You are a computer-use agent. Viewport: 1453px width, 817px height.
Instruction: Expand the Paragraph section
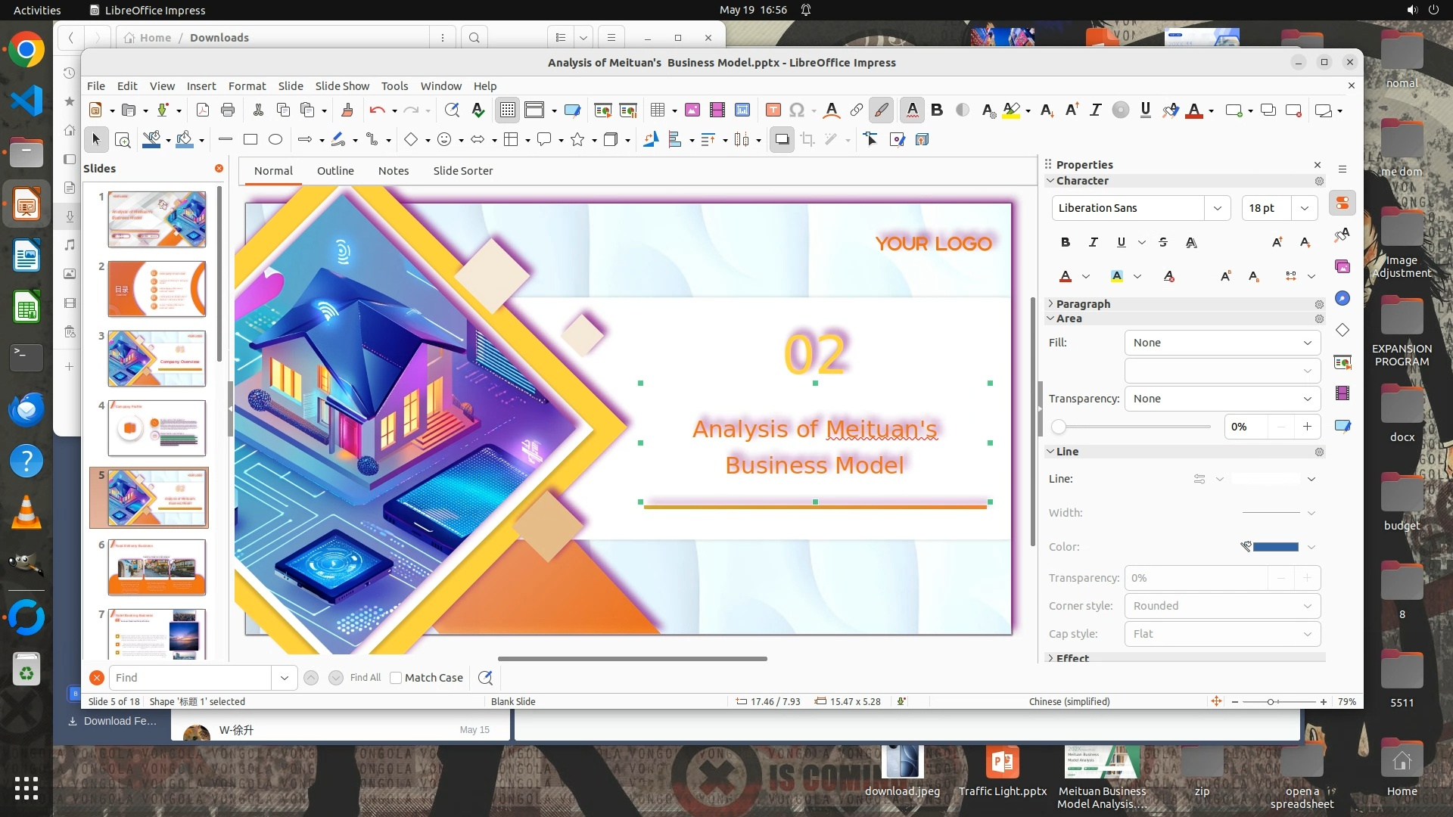click(x=1083, y=303)
